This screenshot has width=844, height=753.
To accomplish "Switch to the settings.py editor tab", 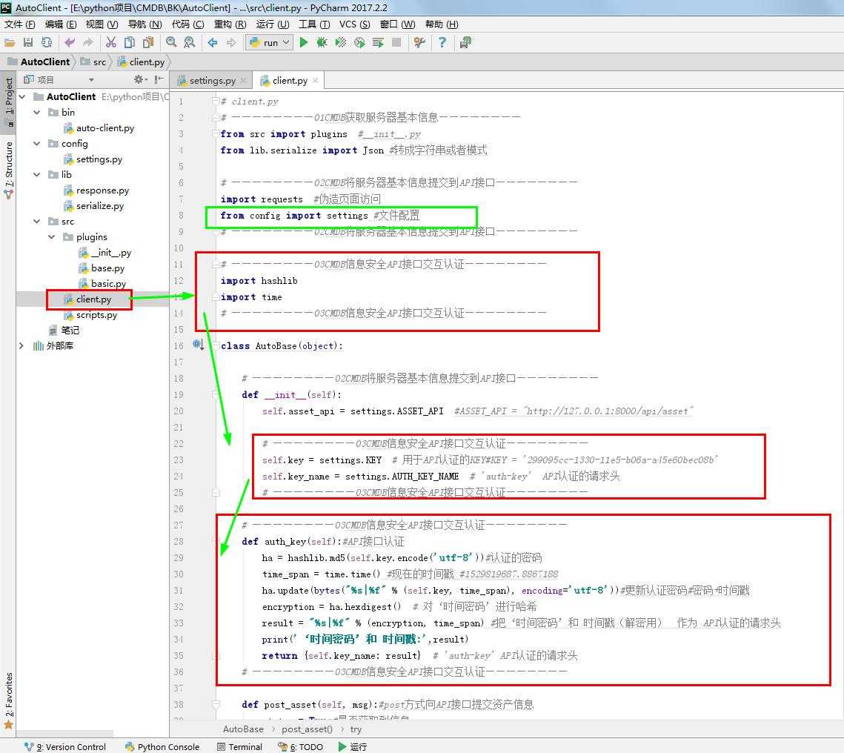I will [x=212, y=81].
